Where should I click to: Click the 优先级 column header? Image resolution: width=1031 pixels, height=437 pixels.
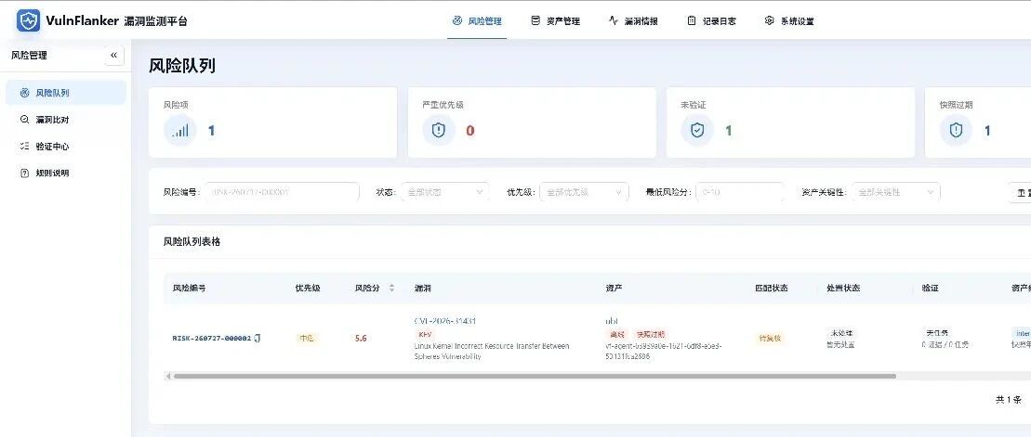(x=308, y=288)
